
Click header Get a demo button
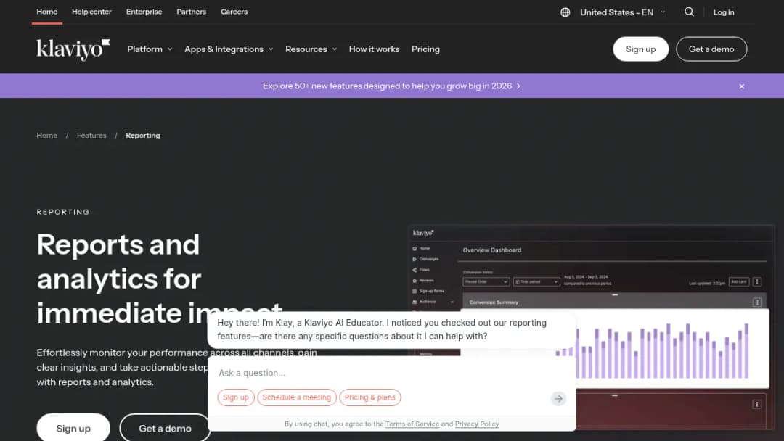tap(711, 49)
